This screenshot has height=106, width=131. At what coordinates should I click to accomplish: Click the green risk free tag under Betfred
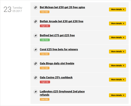(45, 40)
